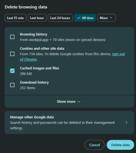Select the Last hour time range
136x153 pixels.
[x=37, y=18]
